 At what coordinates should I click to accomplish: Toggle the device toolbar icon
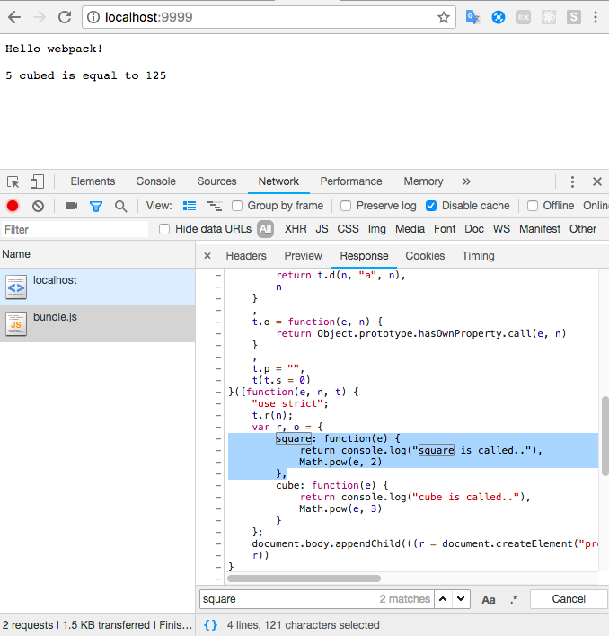pyautogui.click(x=37, y=181)
